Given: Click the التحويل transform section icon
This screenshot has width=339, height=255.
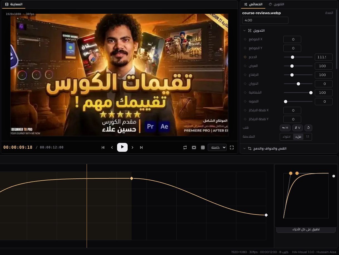Looking at the screenshot, I should 250,30.
